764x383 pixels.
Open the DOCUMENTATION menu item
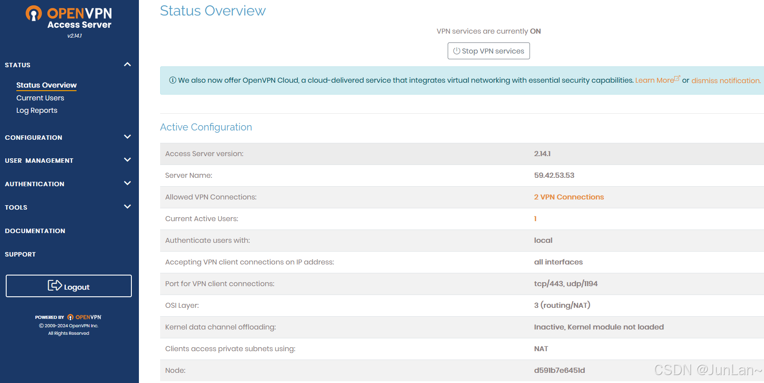click(35, 231)
